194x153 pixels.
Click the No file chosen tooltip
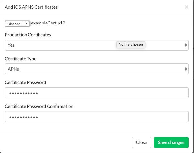click(131, 44)
